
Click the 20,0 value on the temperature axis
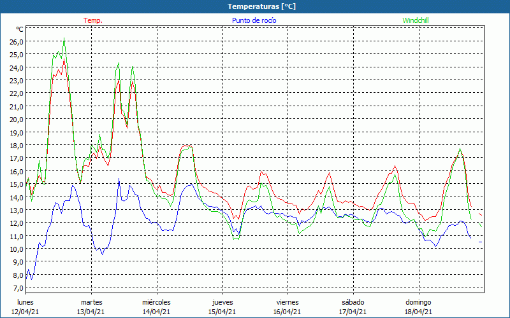point(17,120)
